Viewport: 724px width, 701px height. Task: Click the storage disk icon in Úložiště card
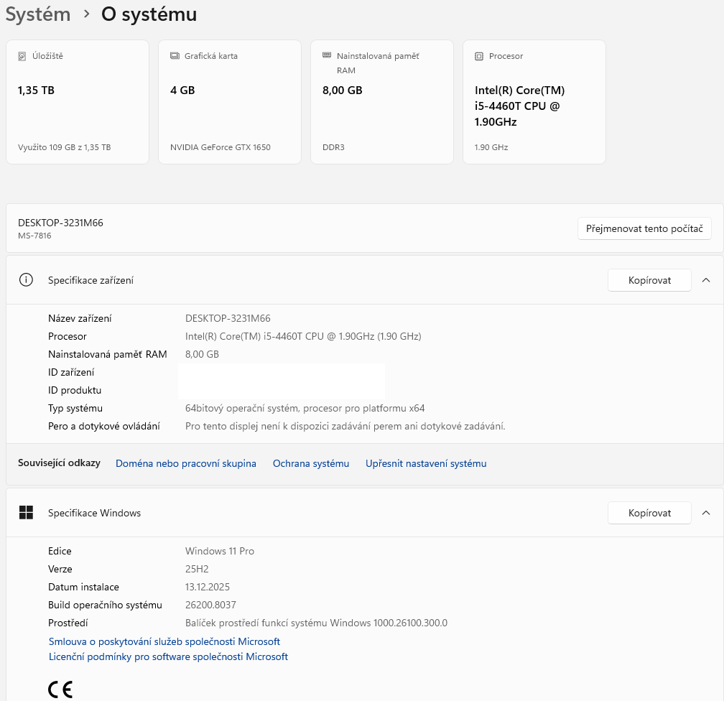22,56
